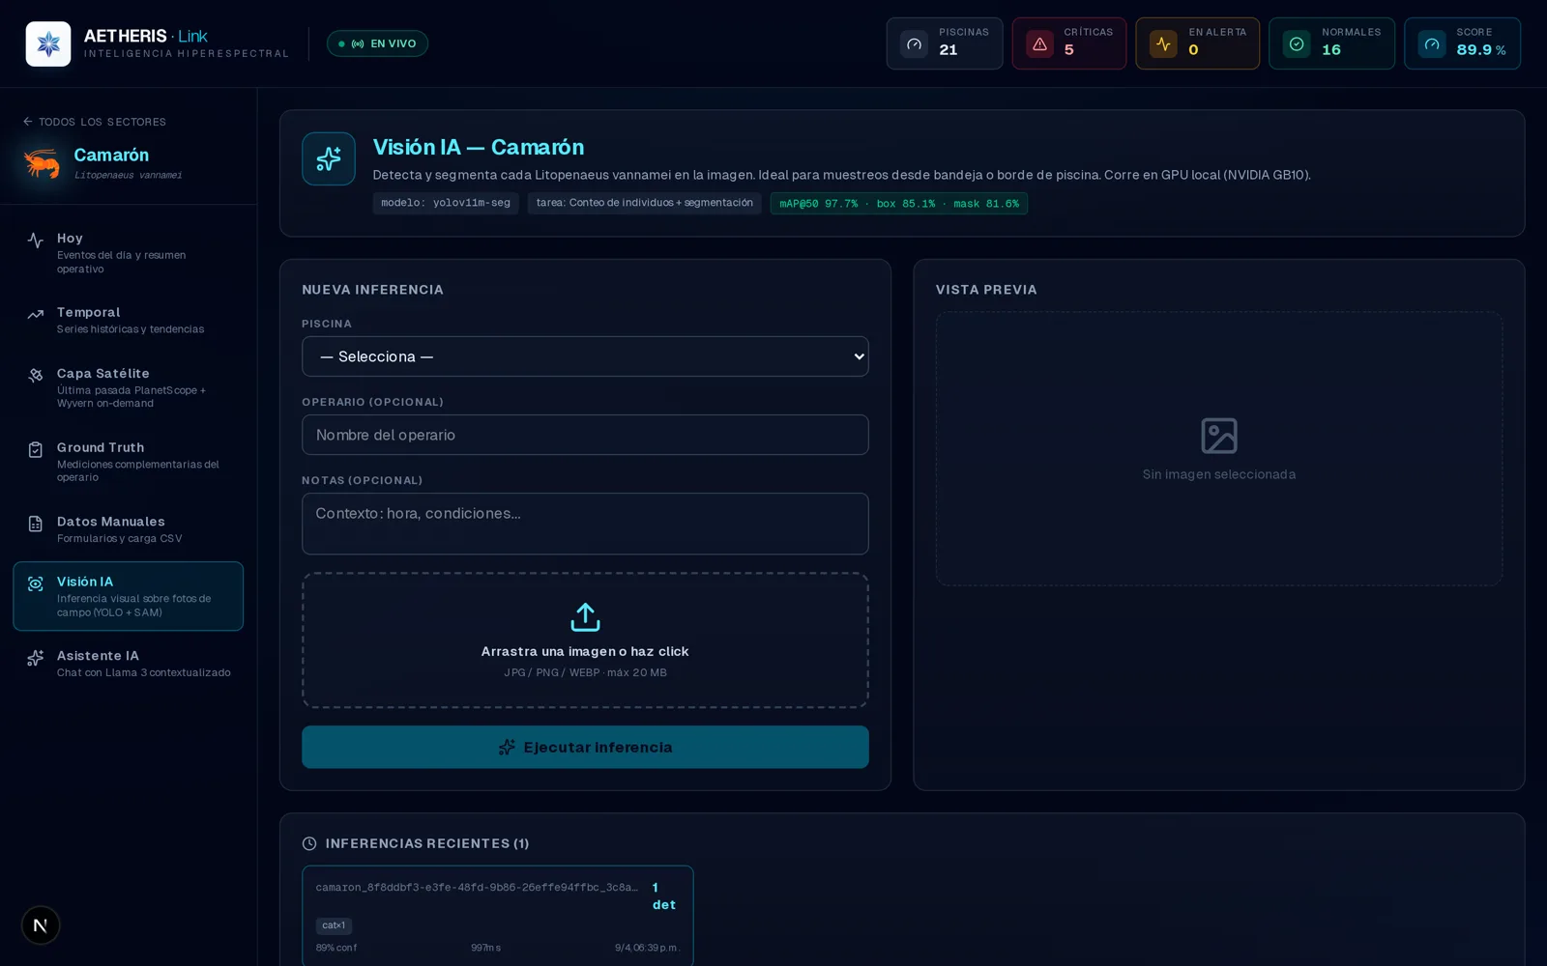Click the Normales 16 stat card
Screen dimensions: 1547x966
pyautogui.click(x=1331, y=43)
